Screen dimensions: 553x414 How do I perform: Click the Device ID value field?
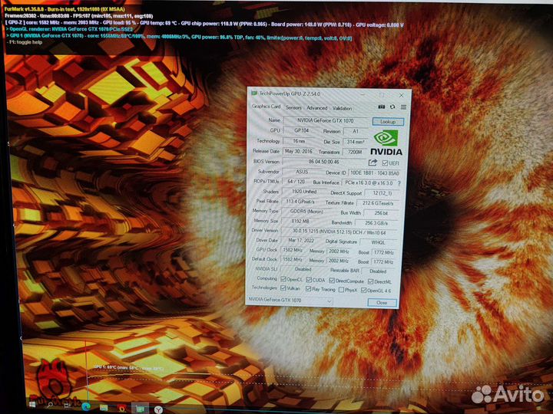tap(375, 172)
